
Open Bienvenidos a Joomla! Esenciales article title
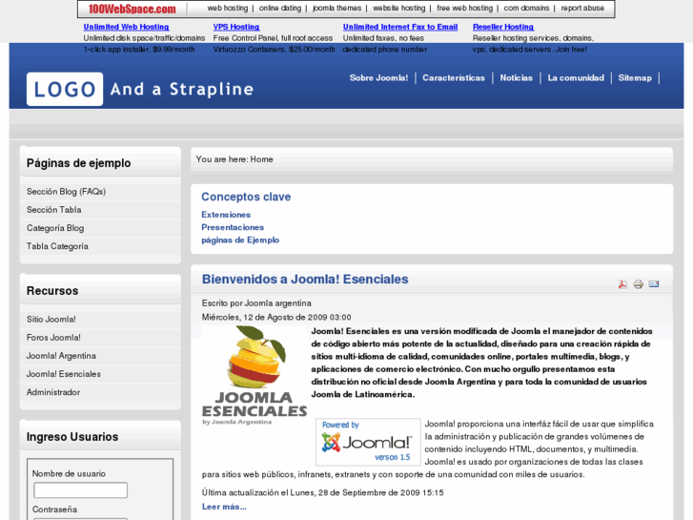click(x=305, y=280)
